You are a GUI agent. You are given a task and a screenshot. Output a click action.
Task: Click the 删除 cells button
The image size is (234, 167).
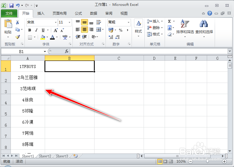(x=155, y=28)
